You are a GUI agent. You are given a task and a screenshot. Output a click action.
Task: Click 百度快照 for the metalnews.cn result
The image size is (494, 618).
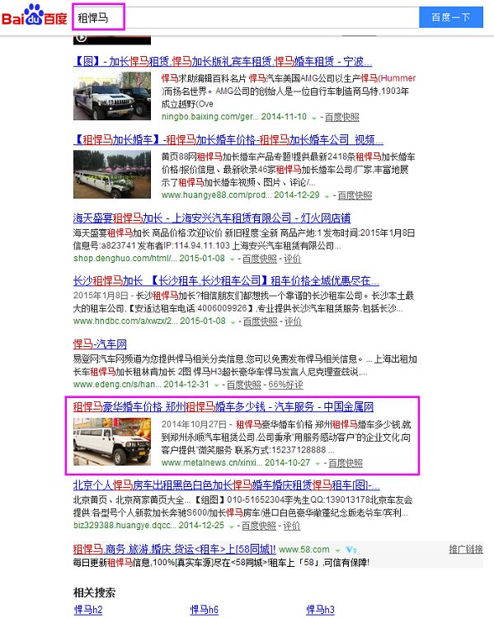[346, 463]
